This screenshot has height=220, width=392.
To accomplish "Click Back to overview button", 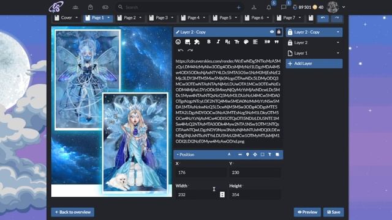I will coord(72,212).
